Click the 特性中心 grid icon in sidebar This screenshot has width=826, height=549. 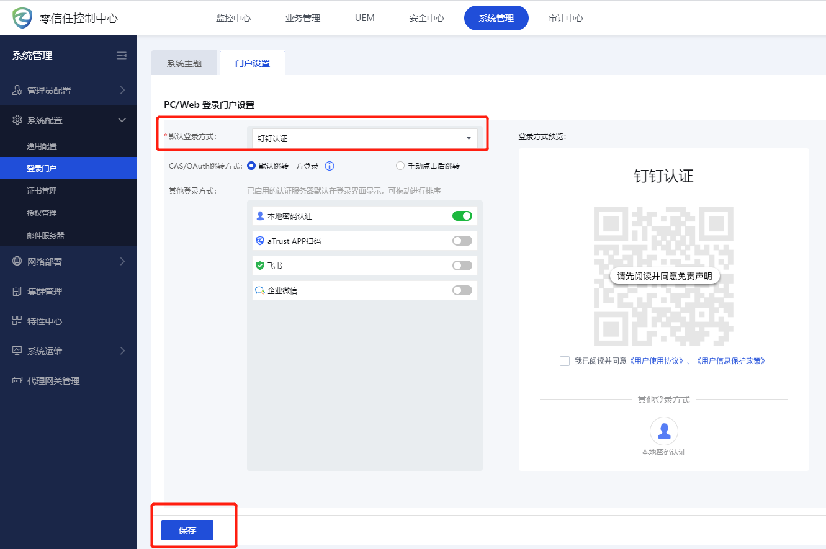click(x=17, y=321)
